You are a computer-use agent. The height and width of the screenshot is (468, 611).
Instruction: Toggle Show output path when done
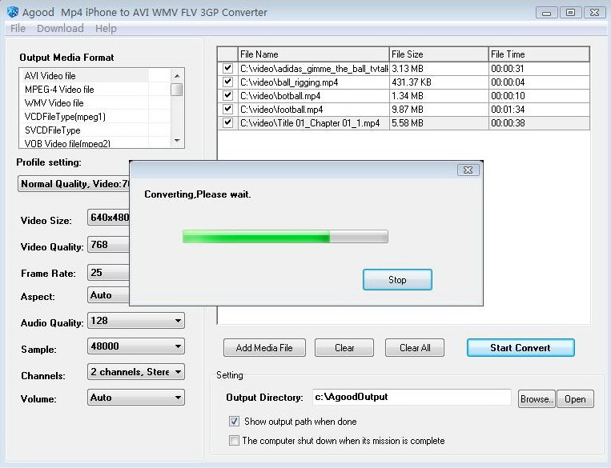pyautogui.click(x=234, y=422)
